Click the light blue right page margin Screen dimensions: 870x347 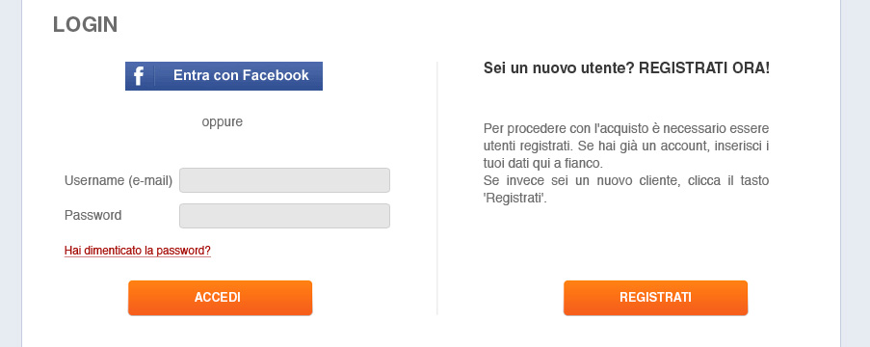click(855, 173)
